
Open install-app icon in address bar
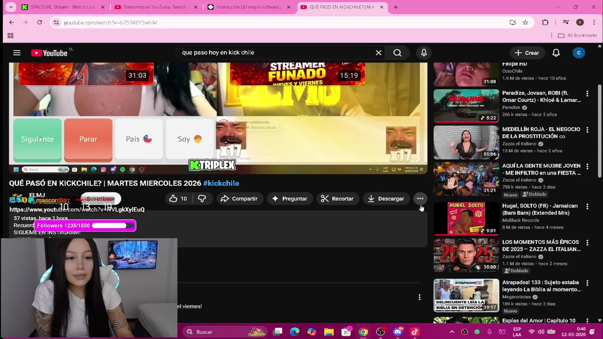[x=513, y=22]
